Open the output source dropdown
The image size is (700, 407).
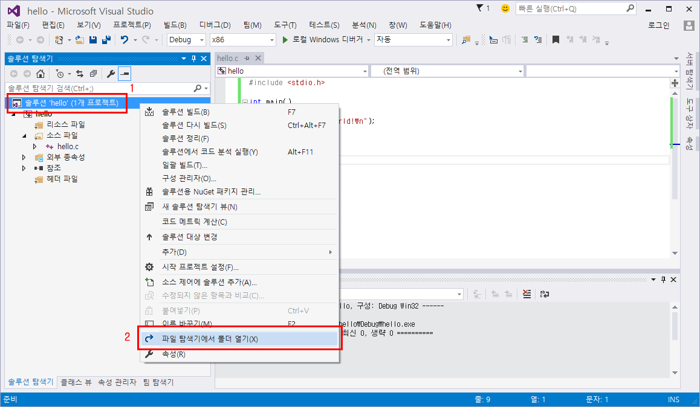[x=459, y=294]
